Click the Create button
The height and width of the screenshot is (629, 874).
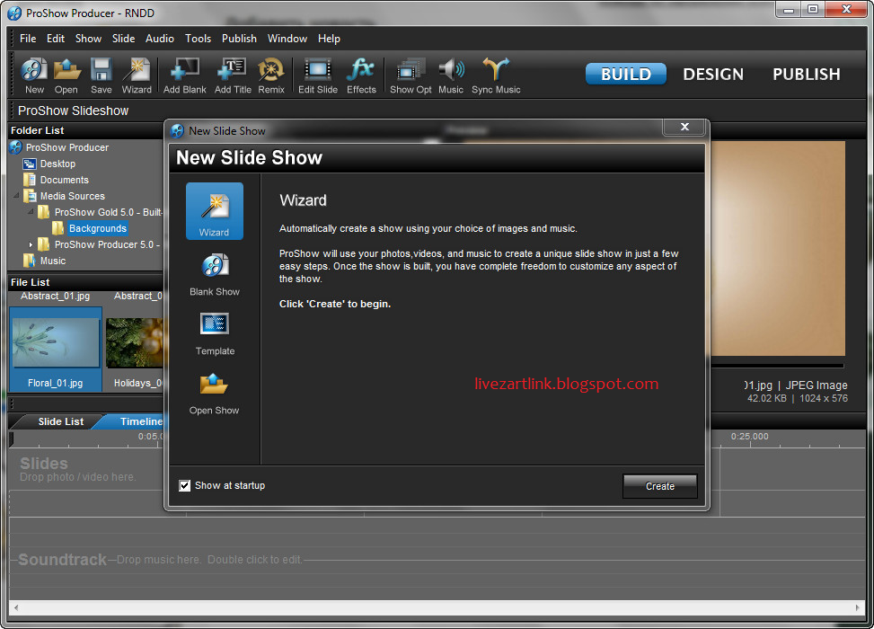click(x=660, y=486)
